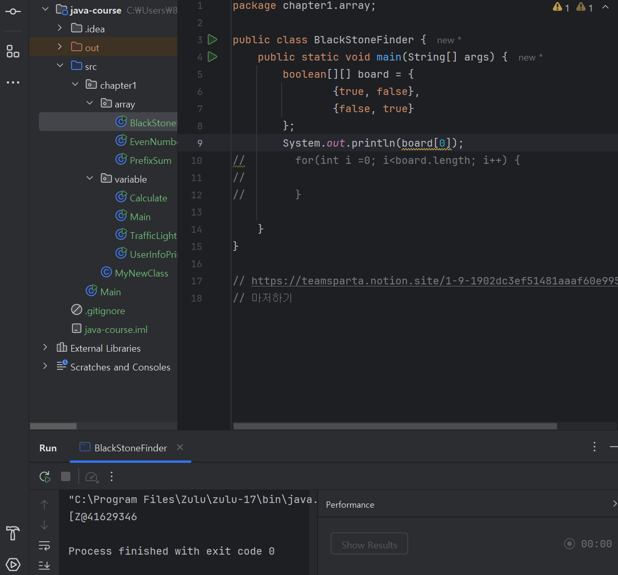The width and height of the screenshot is (618, 575).
Task: Go to previous highlighted problem arrow
Action: coord(605,7)
